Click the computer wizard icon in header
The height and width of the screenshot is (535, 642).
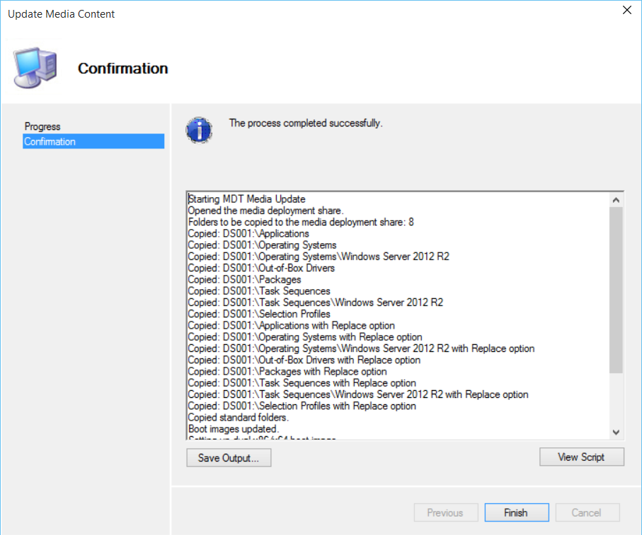click(x=36, y=68)
